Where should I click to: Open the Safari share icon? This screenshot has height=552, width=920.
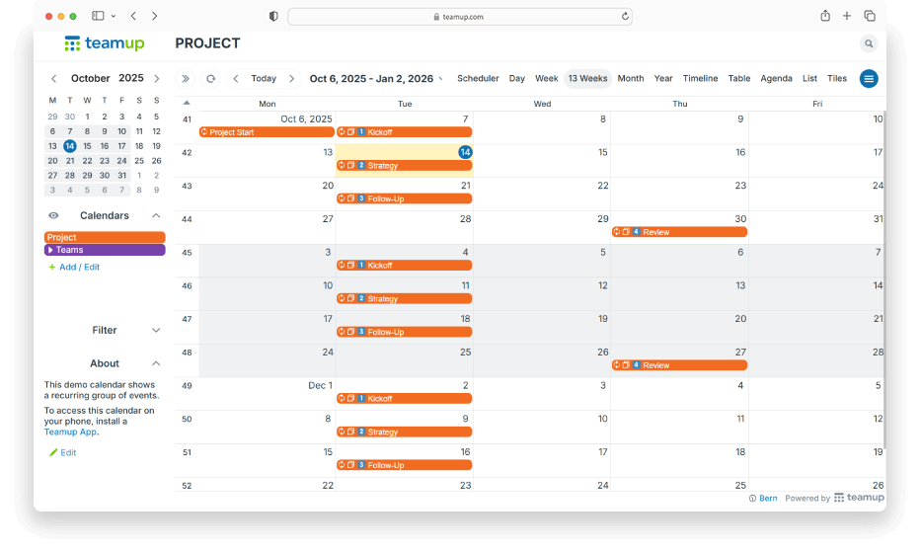pyautogui.click(x=825, y=16)
